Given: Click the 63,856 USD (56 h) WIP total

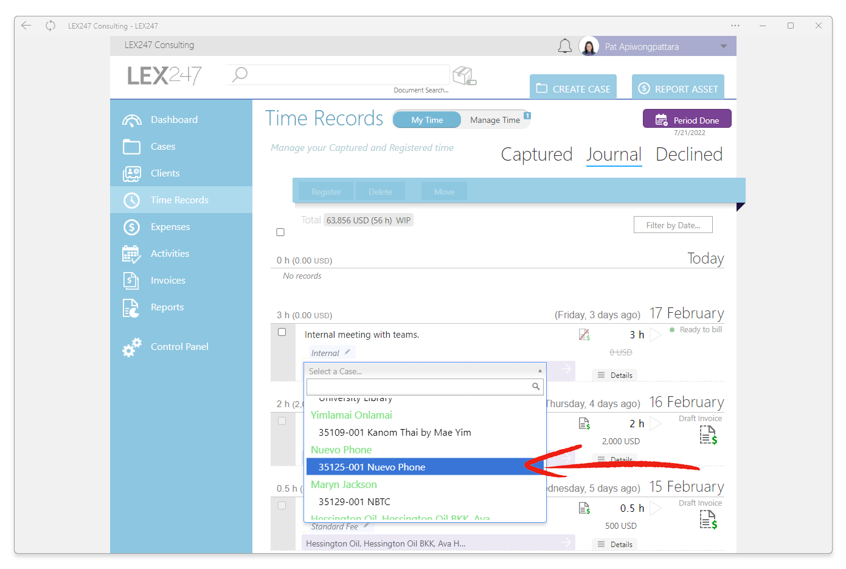Looking at the screenshot, I should point(368,220).
